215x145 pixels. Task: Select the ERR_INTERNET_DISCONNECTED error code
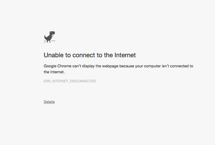click(x=70, y=81)
